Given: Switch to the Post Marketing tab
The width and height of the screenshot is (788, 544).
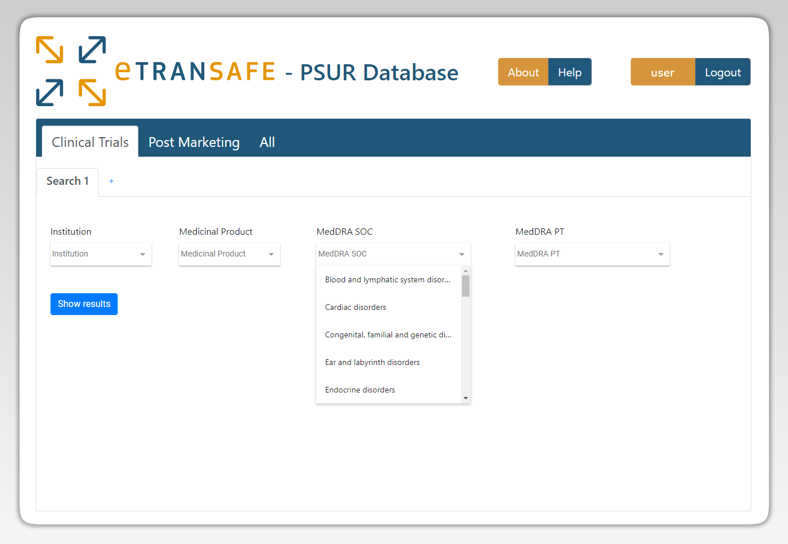Looking at the screenshot, I should (193, 142).
